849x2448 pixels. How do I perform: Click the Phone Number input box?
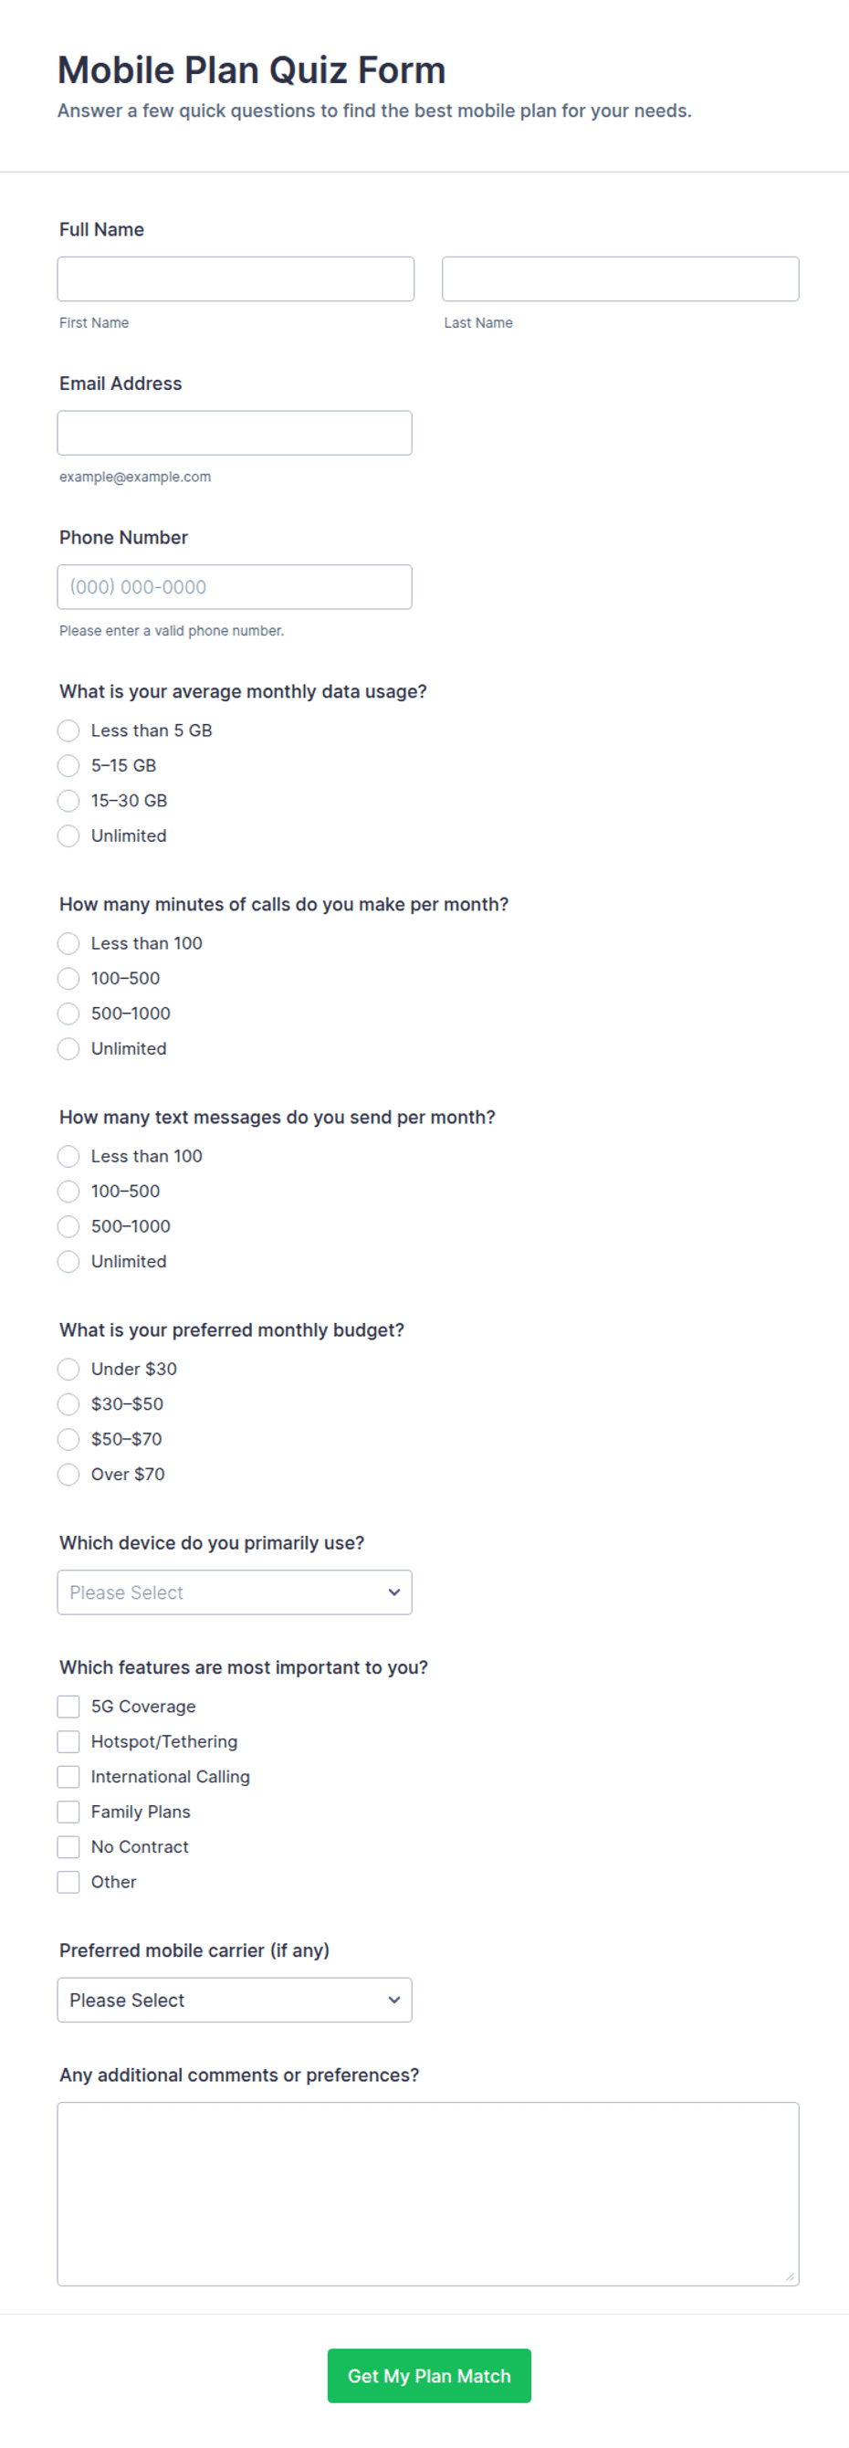coord(235,586)
